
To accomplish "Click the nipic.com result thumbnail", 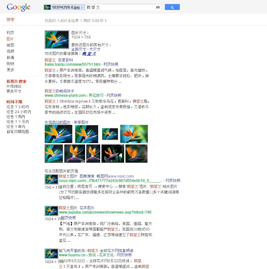I will (51, 179).
